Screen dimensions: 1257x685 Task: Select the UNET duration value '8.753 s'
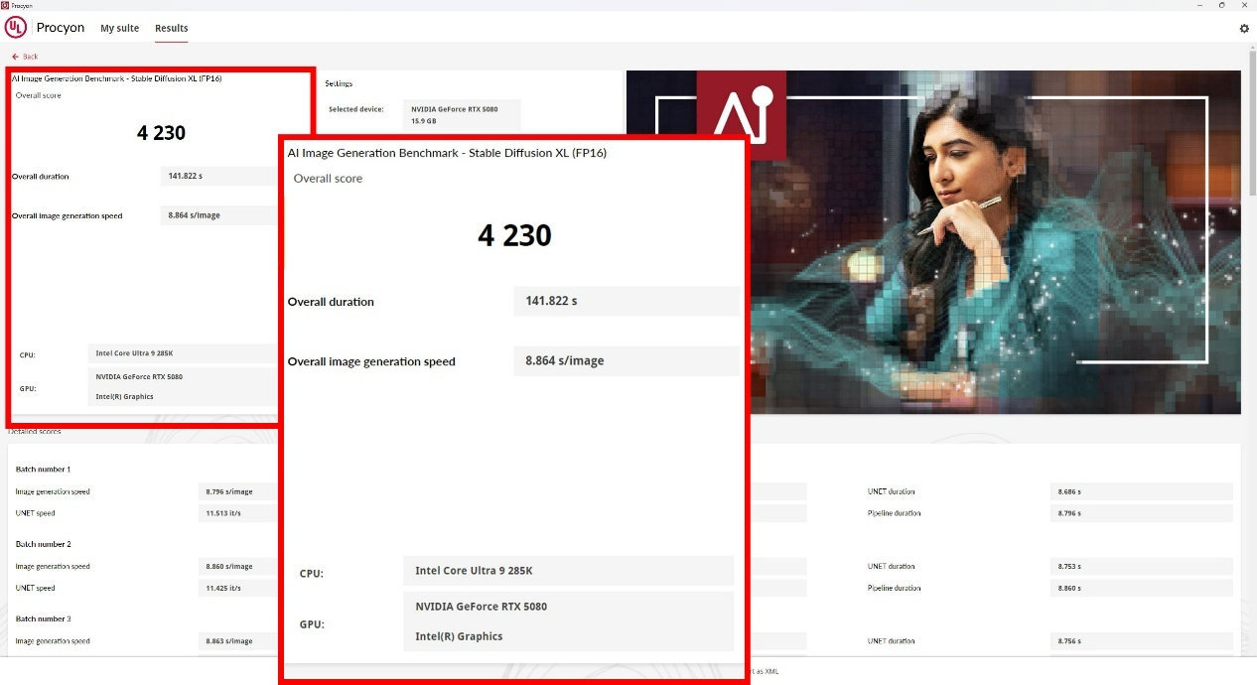(x=1069, y=566)
